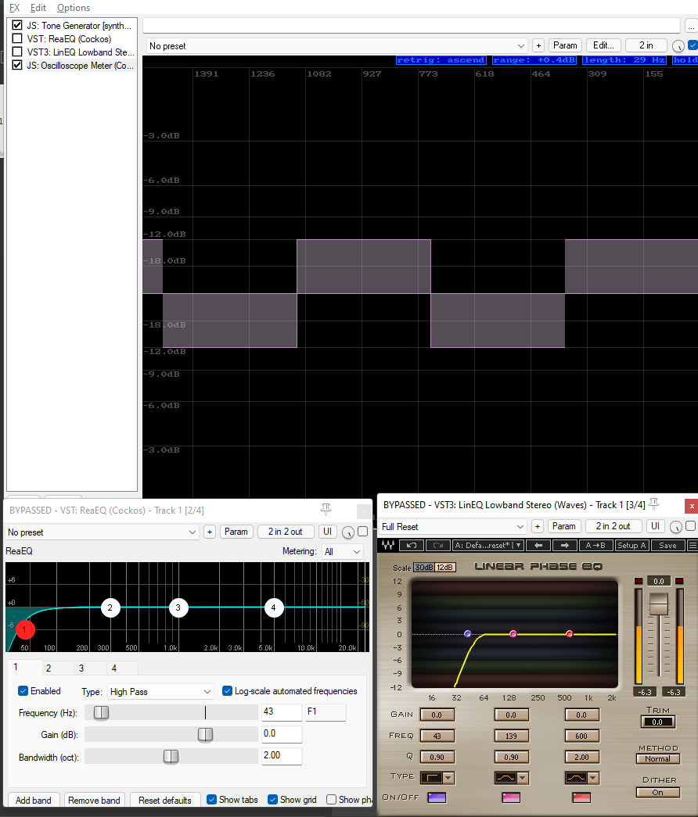
Task: Uncheck Show grid in ReaEQ
Action: pyautogui.click(x=273, y=800)
